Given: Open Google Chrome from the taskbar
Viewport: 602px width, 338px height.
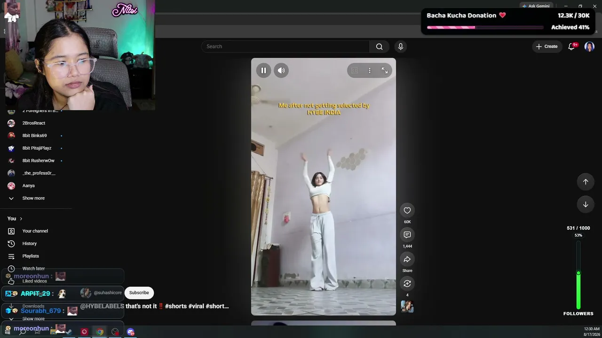Looking at the screenshot, I should tap(100, 332).
